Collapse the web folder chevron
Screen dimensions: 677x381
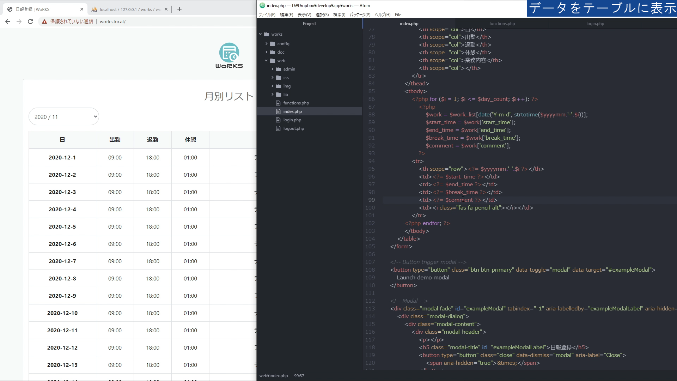(267, 61)
